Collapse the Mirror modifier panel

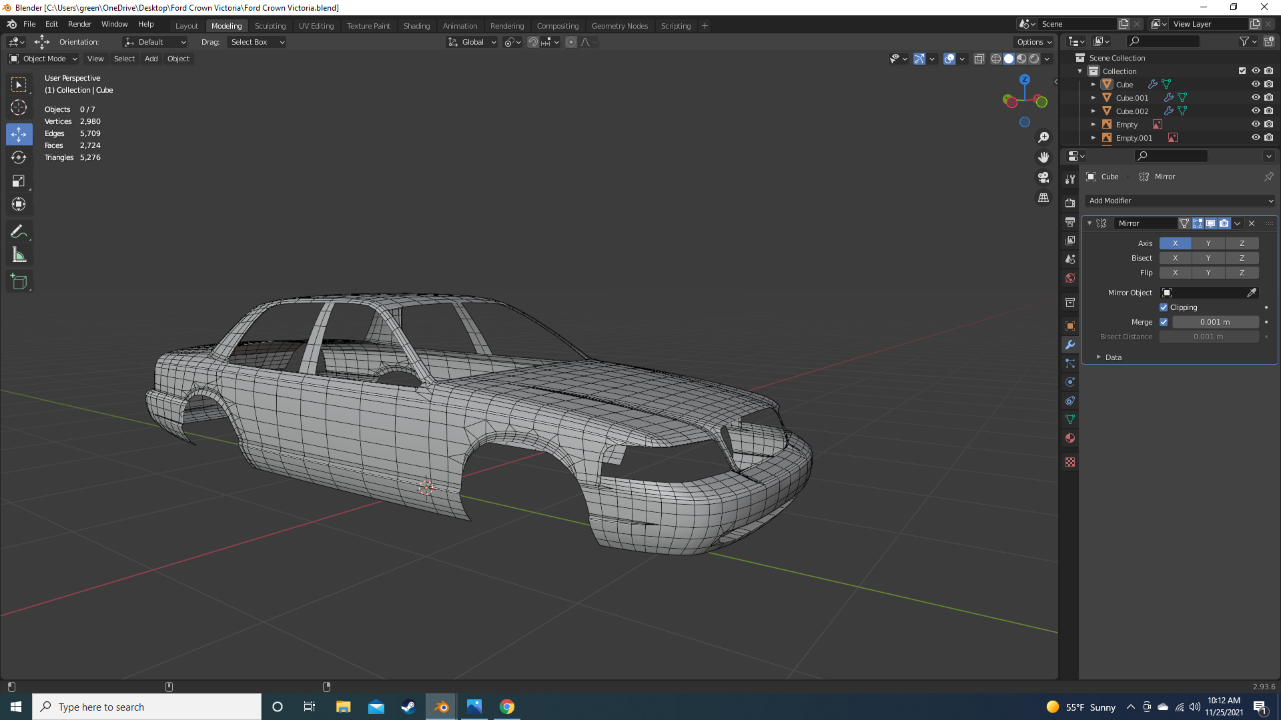[x=1090, y=223]
